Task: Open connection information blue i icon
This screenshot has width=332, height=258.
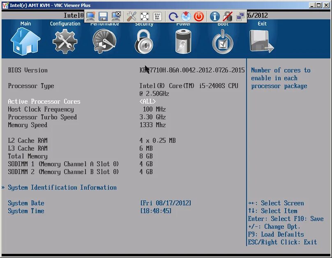Action: pos(215,16)
